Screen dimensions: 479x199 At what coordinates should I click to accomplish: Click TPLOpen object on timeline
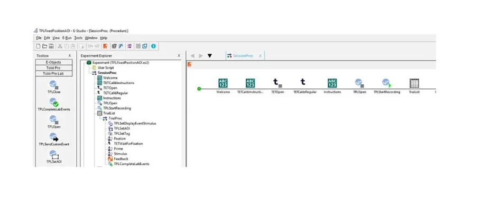(360, 86)
